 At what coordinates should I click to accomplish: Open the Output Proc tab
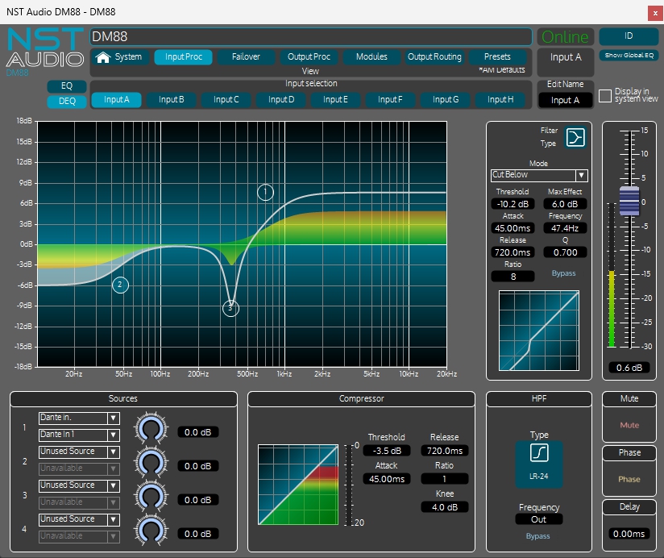[309, 56]
